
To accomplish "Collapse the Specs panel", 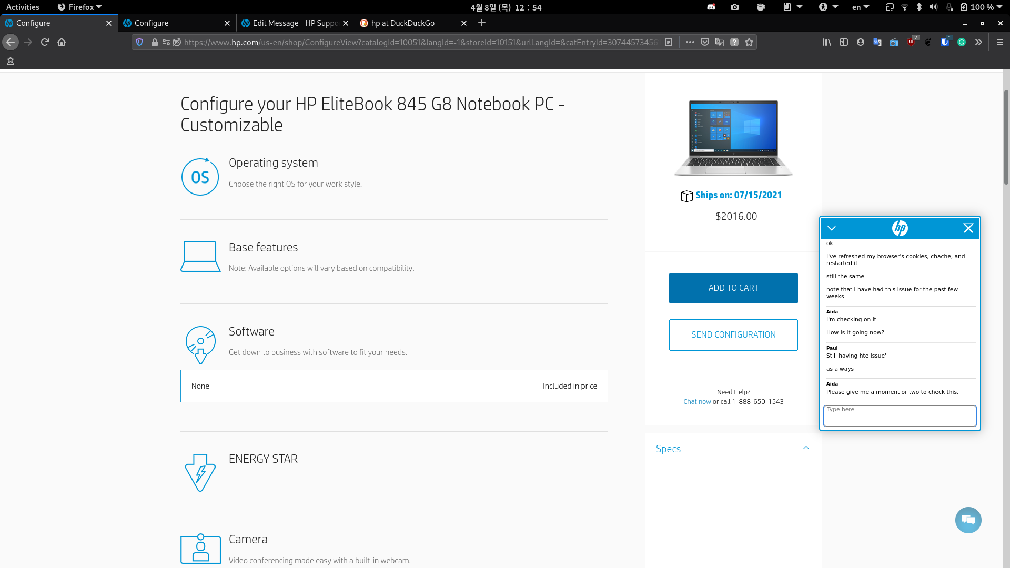I will tap(806, 448).
